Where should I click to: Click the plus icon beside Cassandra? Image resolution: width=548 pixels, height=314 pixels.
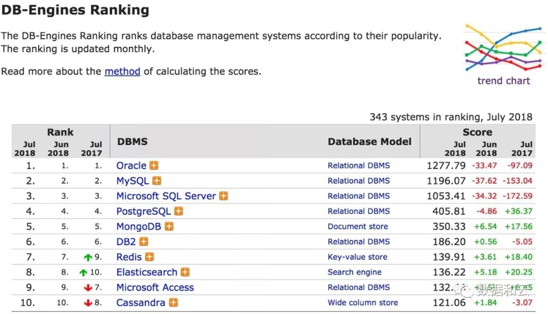[x=174, y=302]
